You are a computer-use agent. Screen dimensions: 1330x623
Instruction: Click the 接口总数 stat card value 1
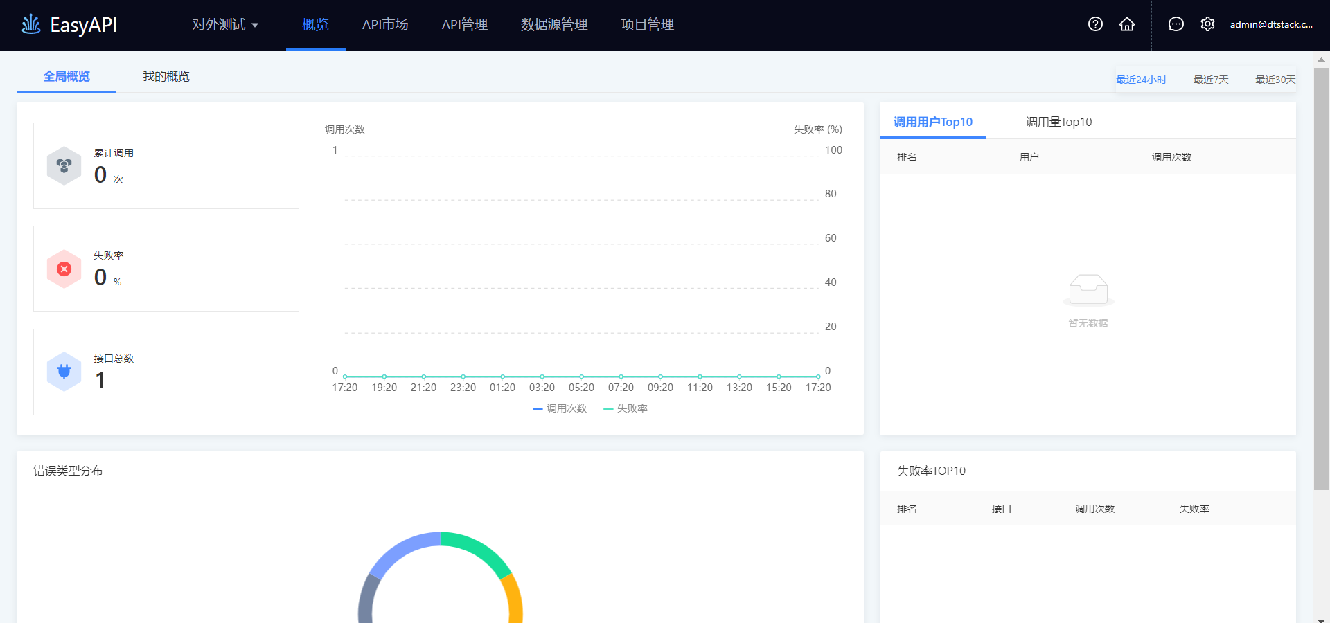[100, 380]
